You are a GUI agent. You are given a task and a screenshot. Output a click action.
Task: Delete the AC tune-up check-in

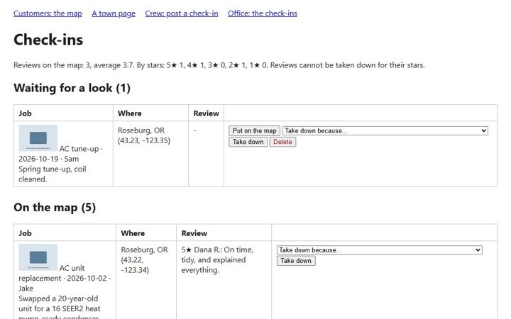pyautogui.click(x=282, y=142)
